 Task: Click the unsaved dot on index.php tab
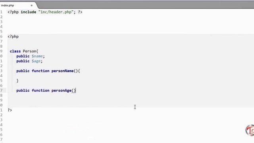32,5
